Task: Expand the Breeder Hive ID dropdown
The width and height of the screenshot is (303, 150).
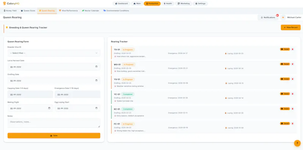Action: pos(54,53)
